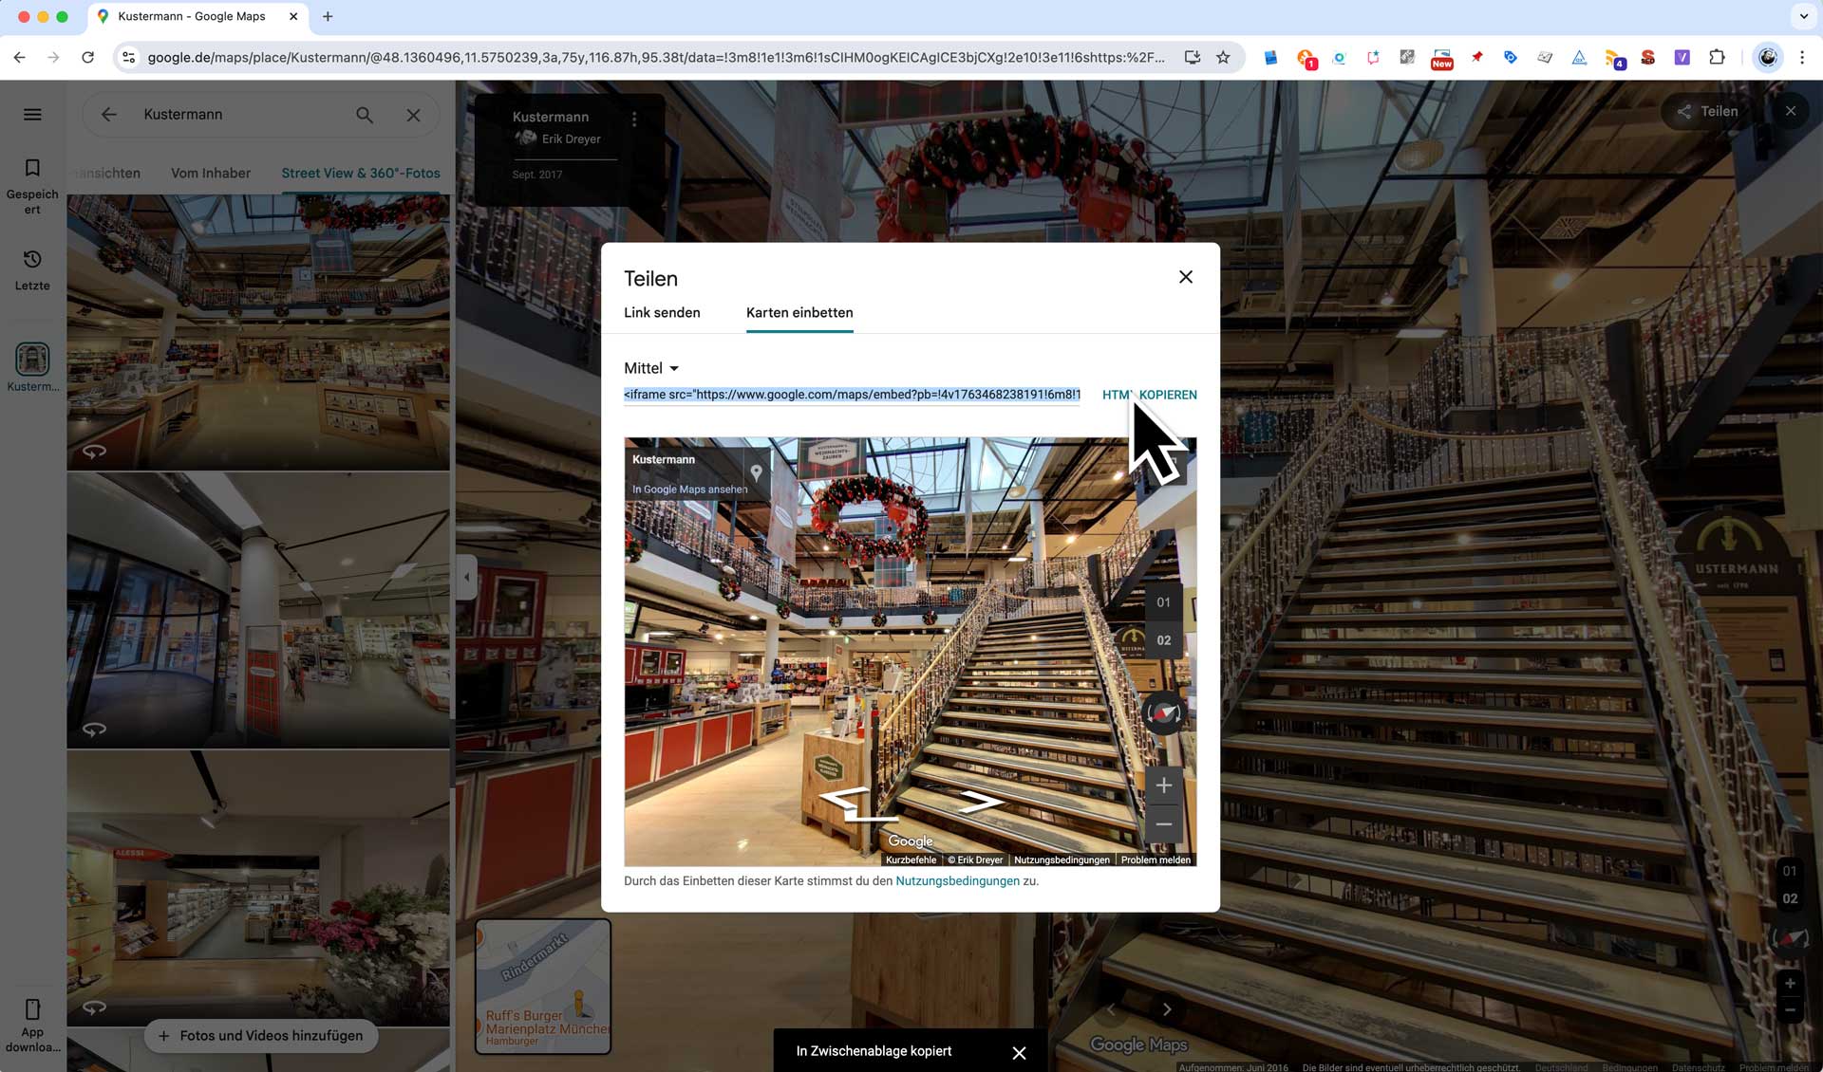Select floor 01 in the embed preview

pos(1163,602)
